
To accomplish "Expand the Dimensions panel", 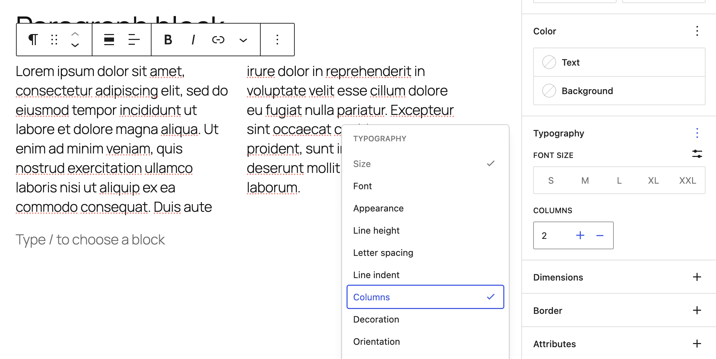I will tap(697, 277).
